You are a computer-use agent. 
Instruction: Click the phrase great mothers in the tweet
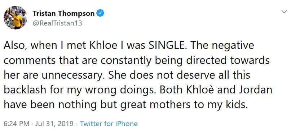pyautogui.click(x=156, y=105)
